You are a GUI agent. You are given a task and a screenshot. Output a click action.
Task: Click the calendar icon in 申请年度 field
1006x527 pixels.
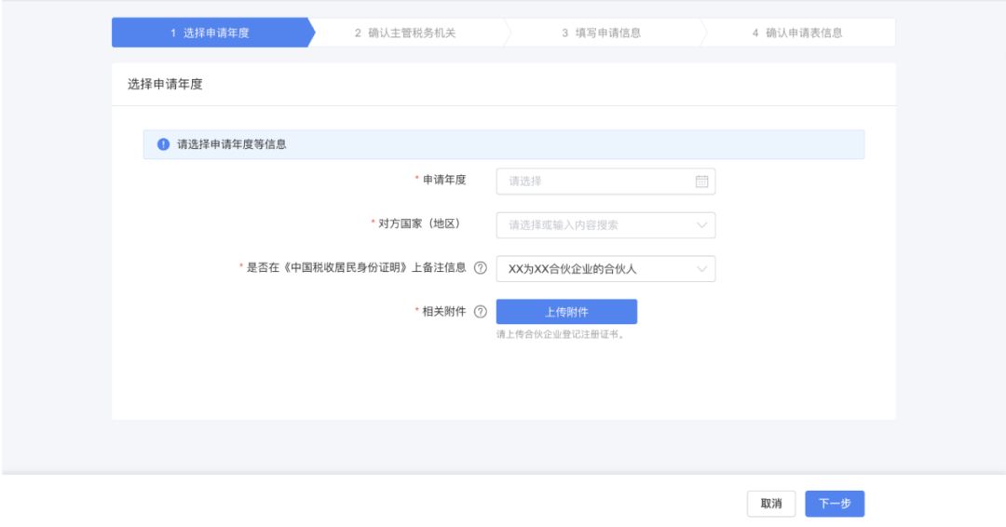click(701, 182)
